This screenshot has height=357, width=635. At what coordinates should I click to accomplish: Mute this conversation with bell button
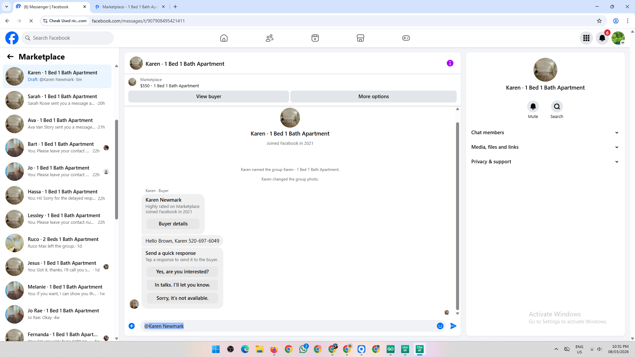(533, 106)
